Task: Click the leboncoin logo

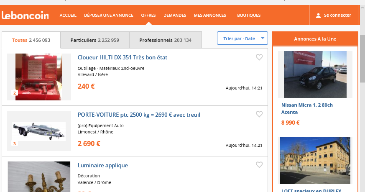Action: tap(25, 15)
